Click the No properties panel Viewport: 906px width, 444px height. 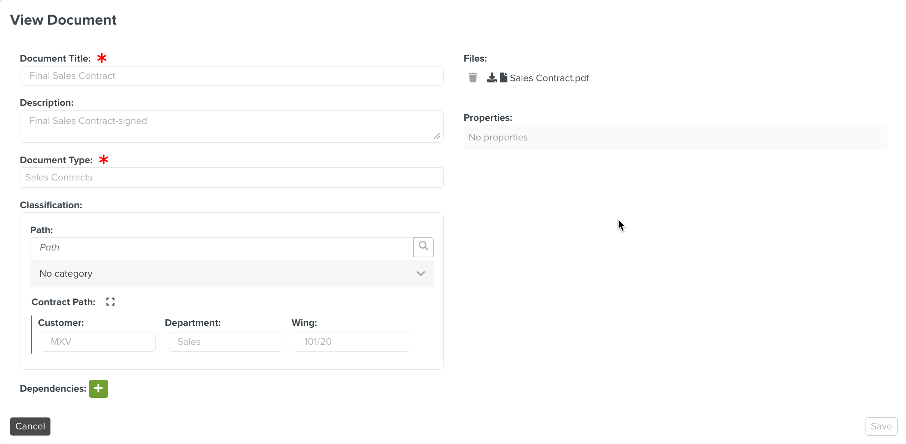pyautogui.click(x=675, y=137)
